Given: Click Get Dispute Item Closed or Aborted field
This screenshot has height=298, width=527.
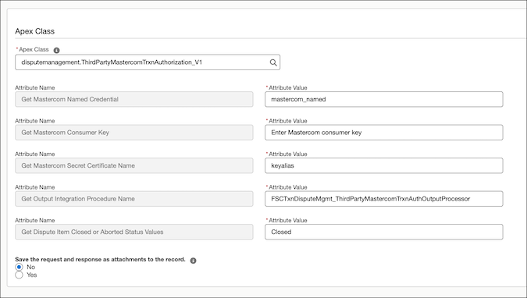Looking at the screenshot, I should coord(134,232).
